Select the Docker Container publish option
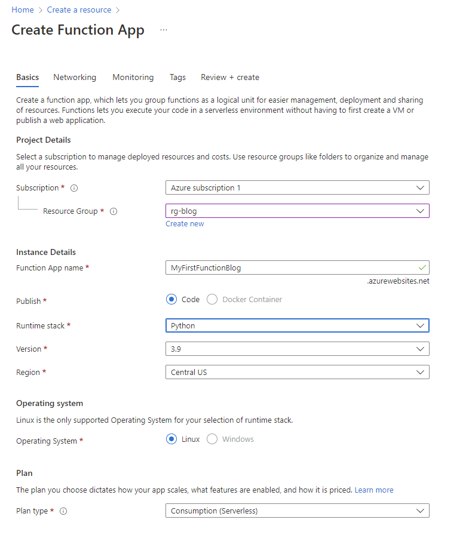 (x=212, y=299)
